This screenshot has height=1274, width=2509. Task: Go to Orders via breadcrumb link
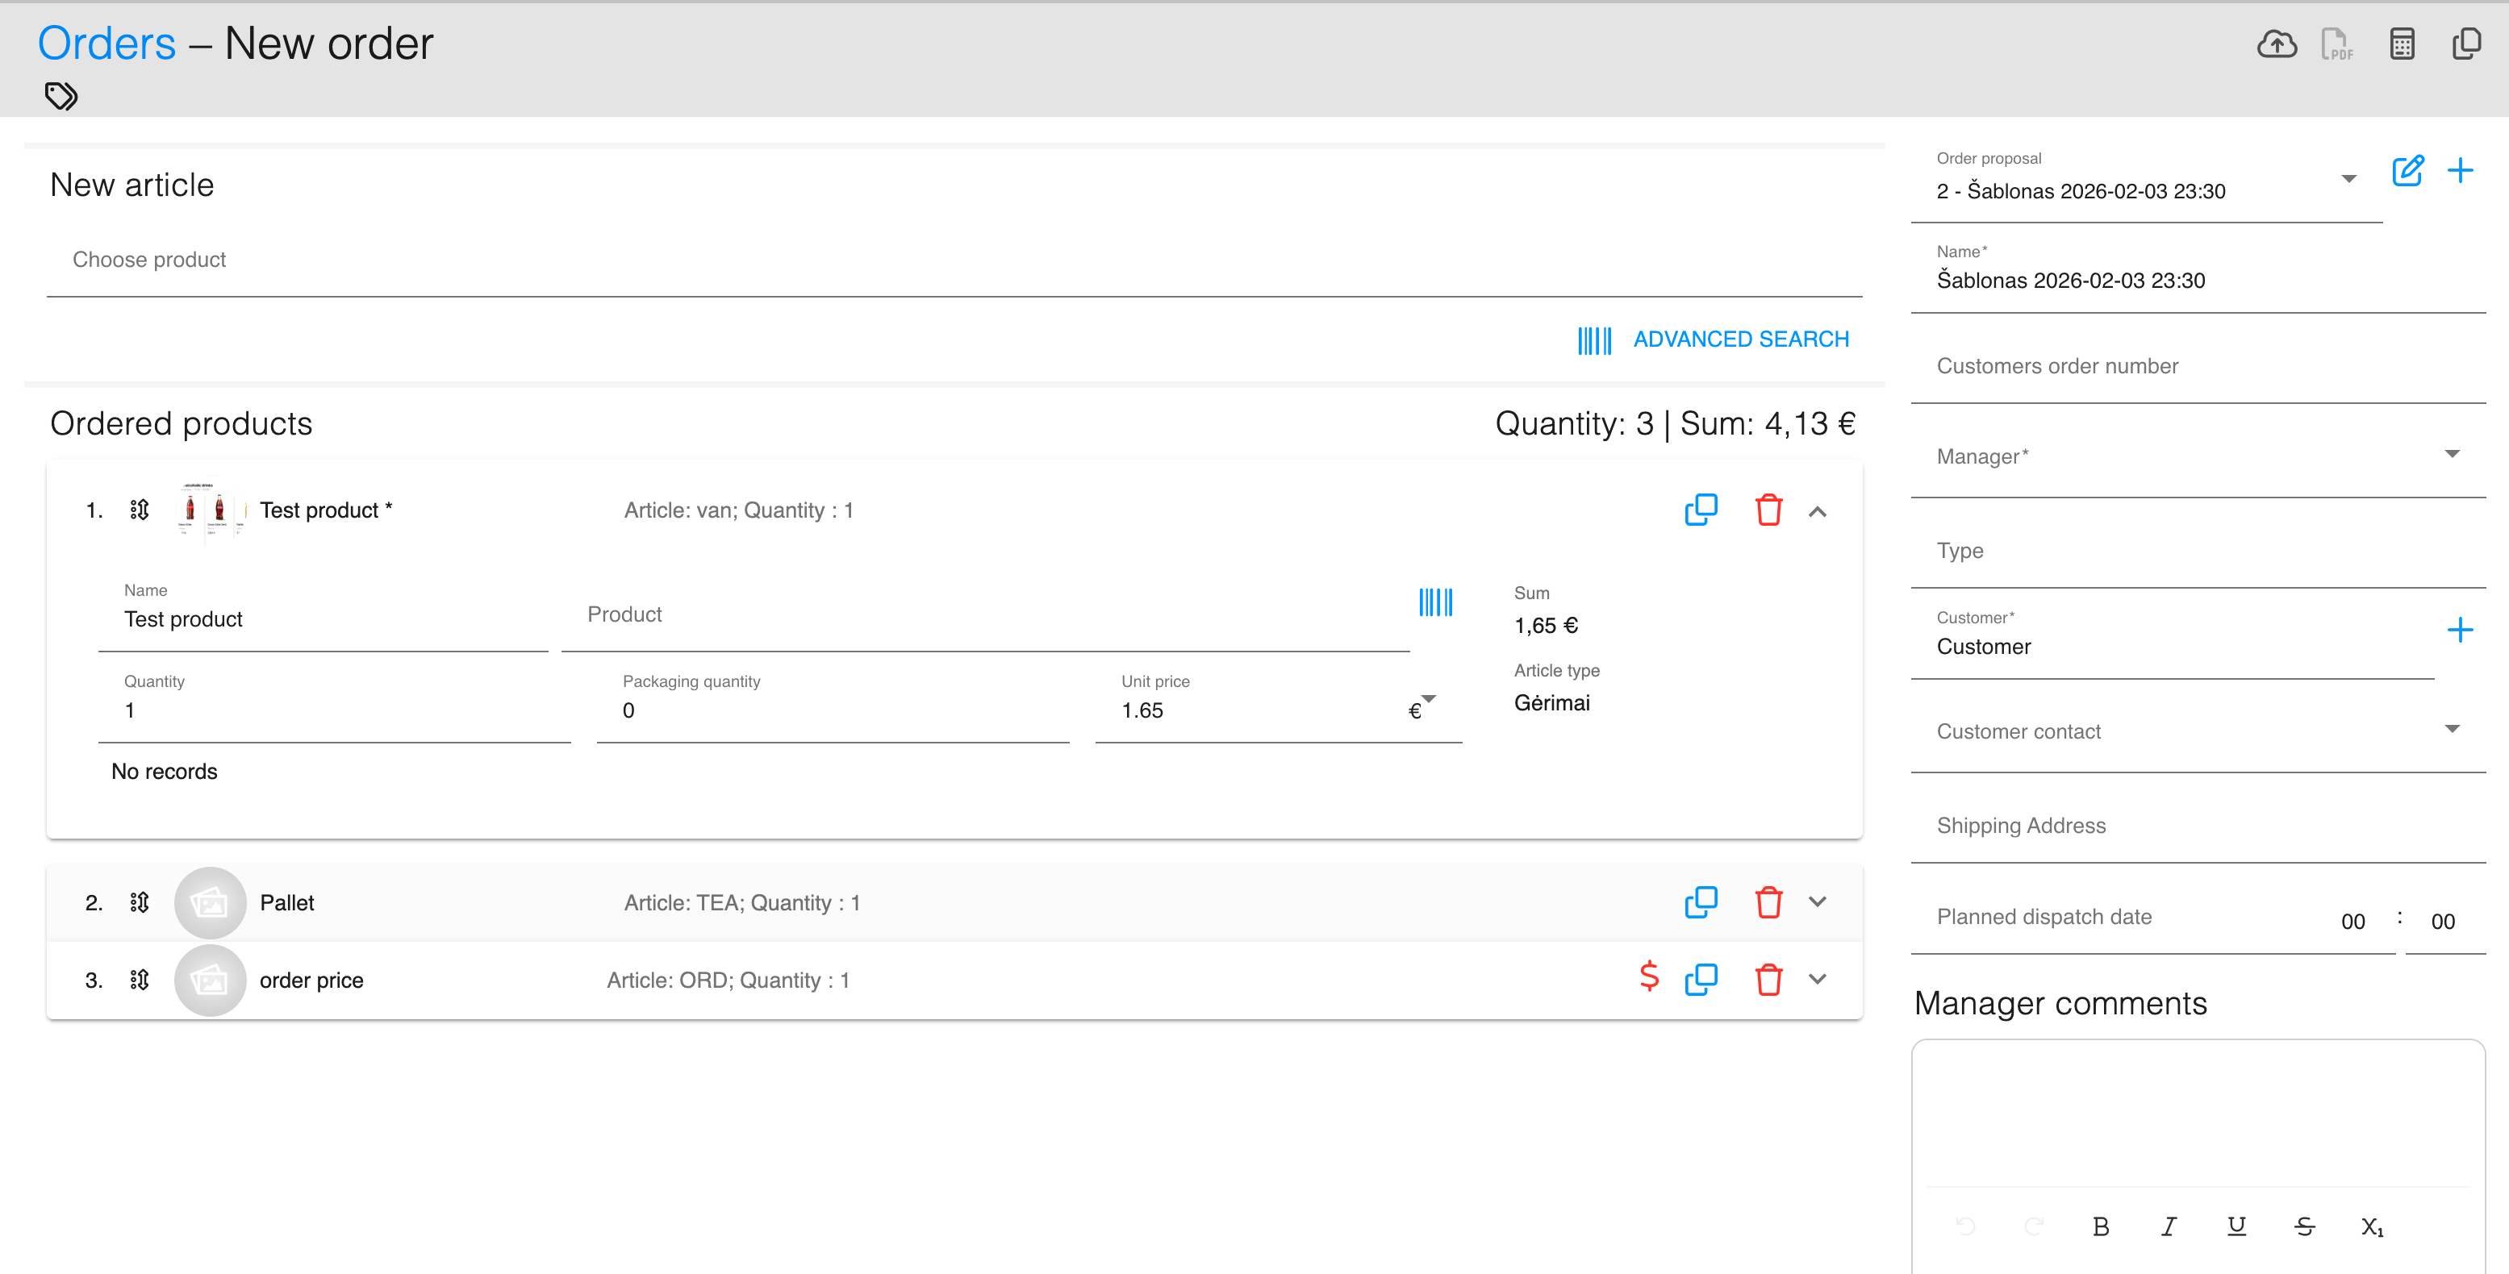click(107, 44)
